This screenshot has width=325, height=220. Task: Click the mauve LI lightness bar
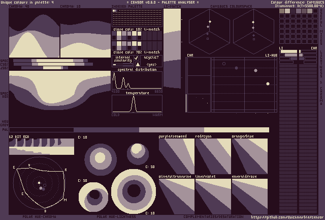tap(291, 55)
